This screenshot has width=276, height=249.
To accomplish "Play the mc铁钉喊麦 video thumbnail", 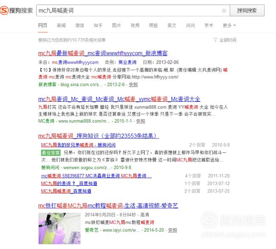I will [x=59, y=228].
